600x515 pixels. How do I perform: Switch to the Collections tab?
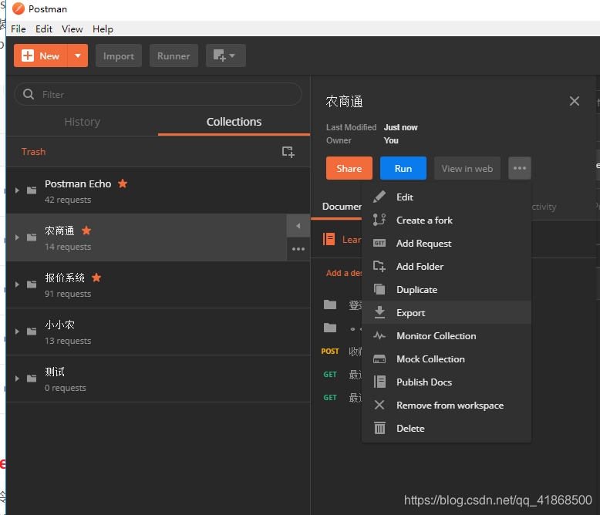[234, 122]
